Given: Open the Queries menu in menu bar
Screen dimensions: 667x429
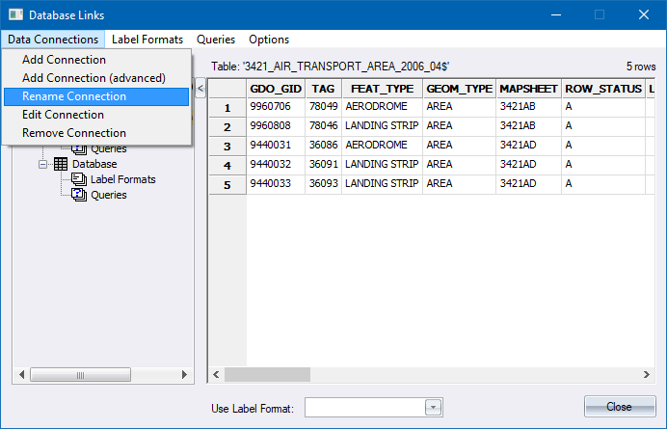Looking at the screenshot, I should pos(216,40).
